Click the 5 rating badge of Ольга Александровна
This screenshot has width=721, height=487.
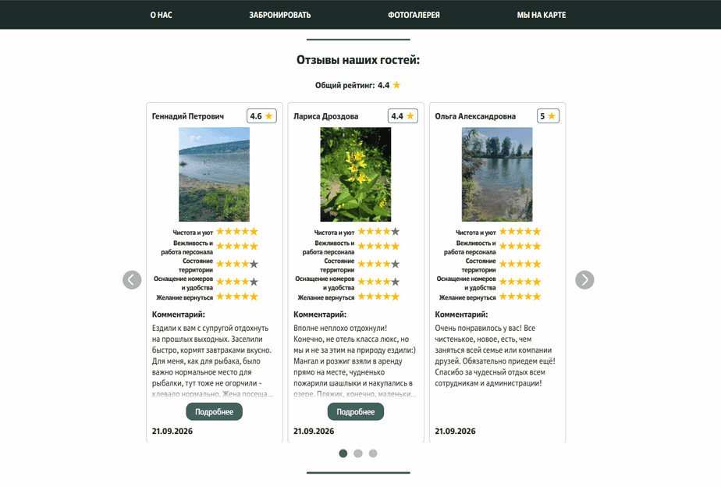548,116
